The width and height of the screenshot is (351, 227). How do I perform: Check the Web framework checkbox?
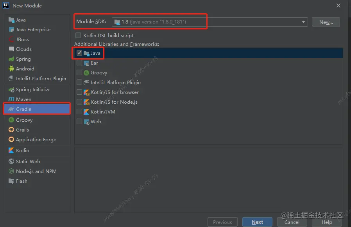[79, 121]
